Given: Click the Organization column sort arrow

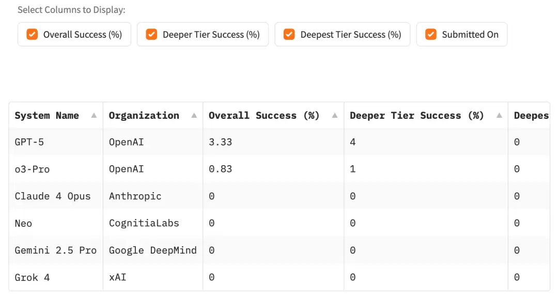Looking at the screenshot, I should click(194, 116).
